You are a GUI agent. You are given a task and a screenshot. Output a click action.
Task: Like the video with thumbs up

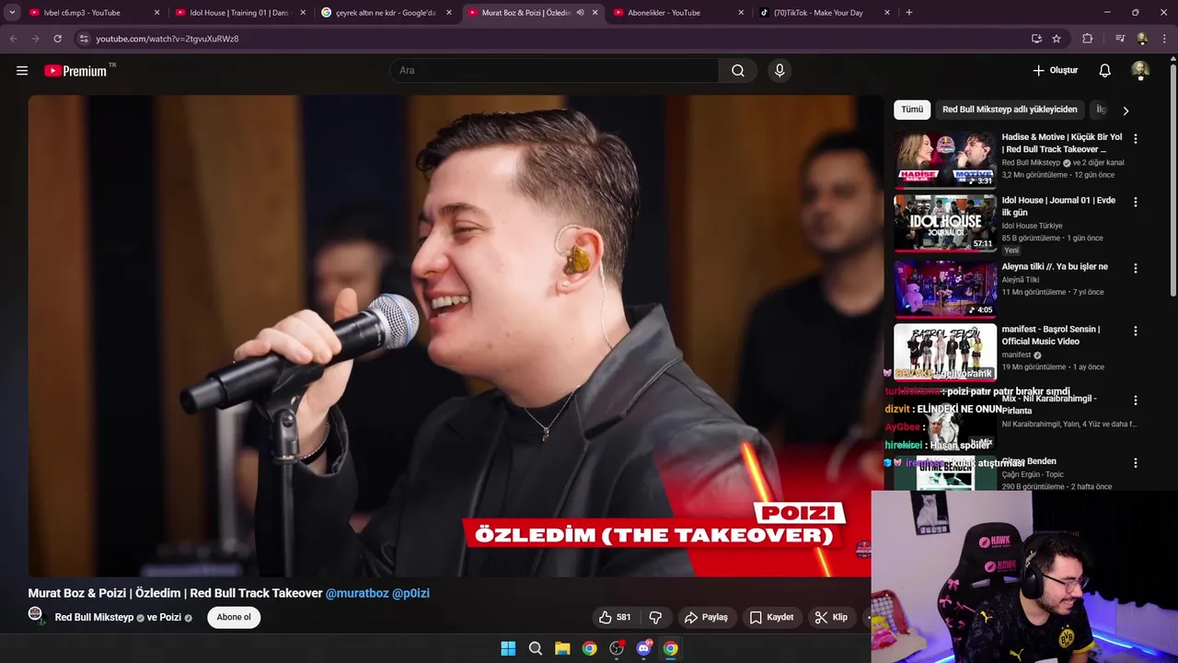[x=615, y=617]
